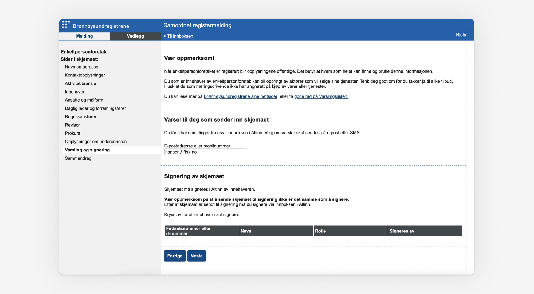Image resolution: width=534 pixels, height=294 pixels.
Task: Open the Hjelp link
Action: coord(461,35)
